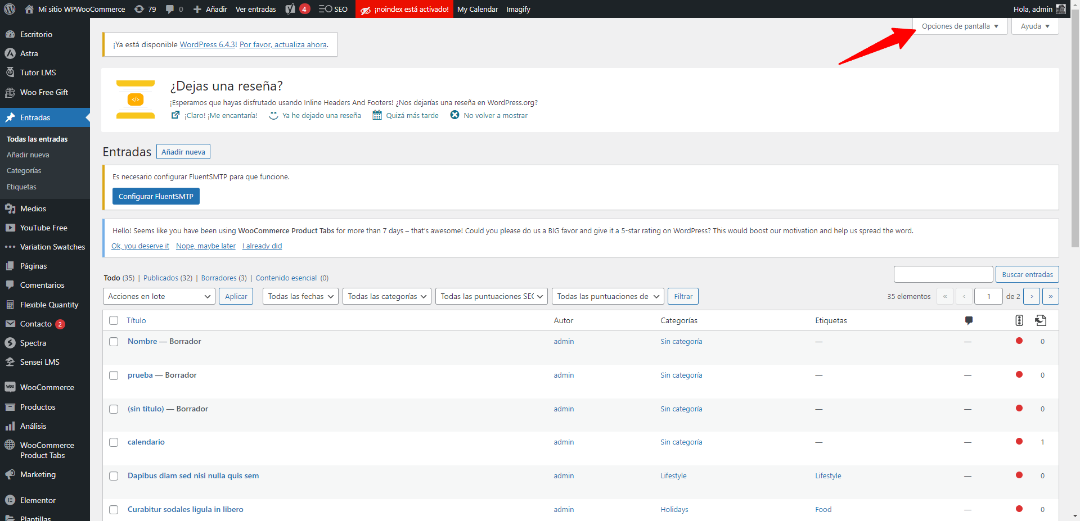
Task: Filter by Publicados (32) entries
Action: tap(168, 278)
